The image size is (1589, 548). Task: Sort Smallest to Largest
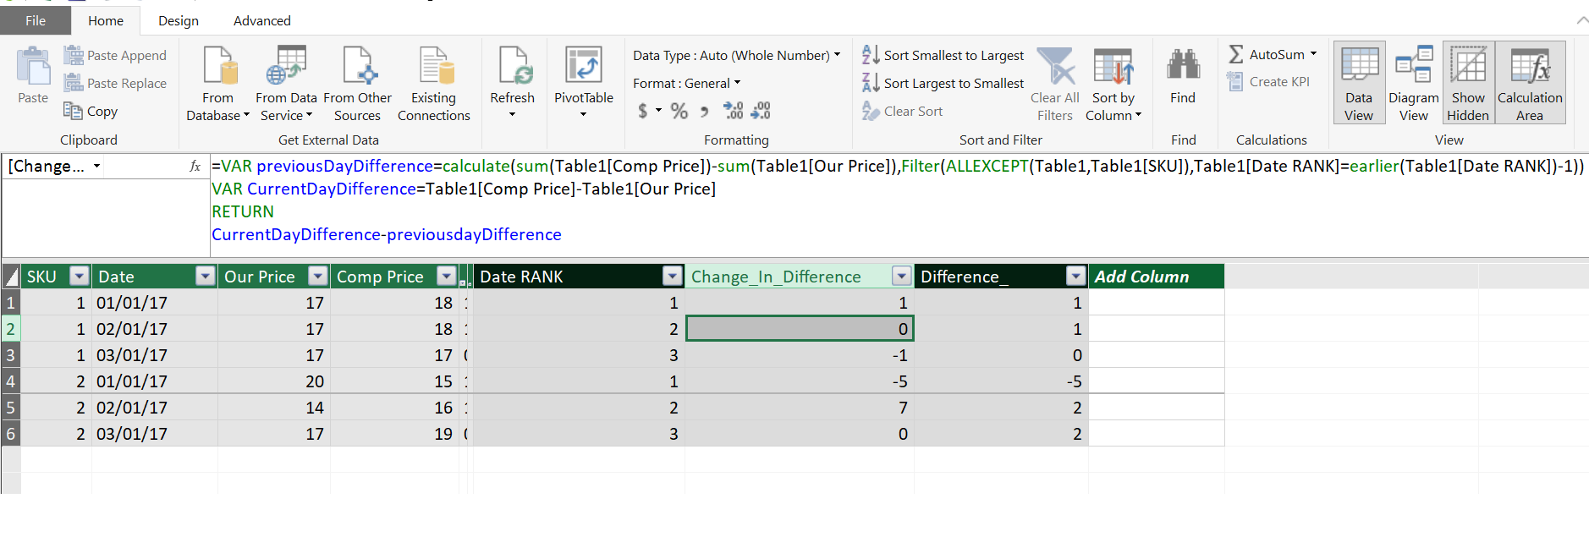click(x=943, y=55)
